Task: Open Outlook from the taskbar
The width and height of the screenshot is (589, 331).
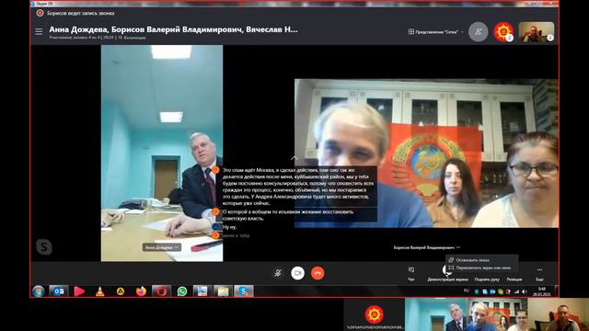Action: (59, 291)
